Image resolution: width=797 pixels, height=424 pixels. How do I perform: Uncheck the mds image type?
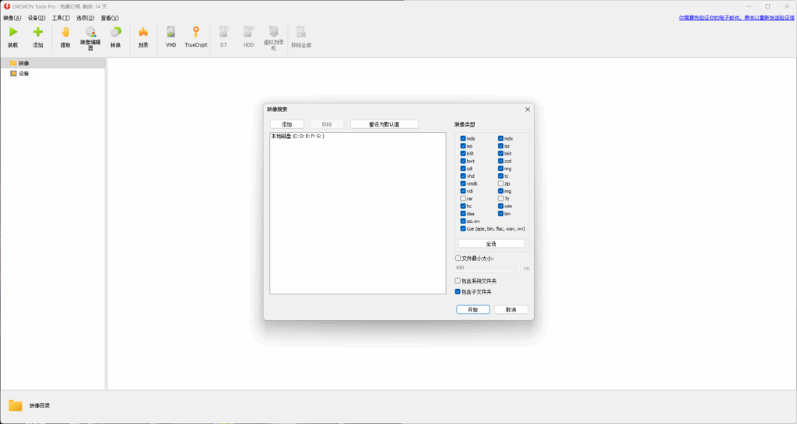click(463, 138)
